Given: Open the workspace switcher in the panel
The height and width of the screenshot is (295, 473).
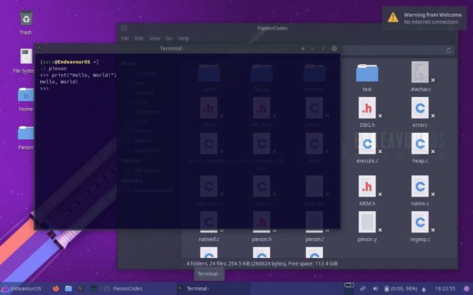Looking at the screenshot, I should pyautogui.click(x=349, y=288).
